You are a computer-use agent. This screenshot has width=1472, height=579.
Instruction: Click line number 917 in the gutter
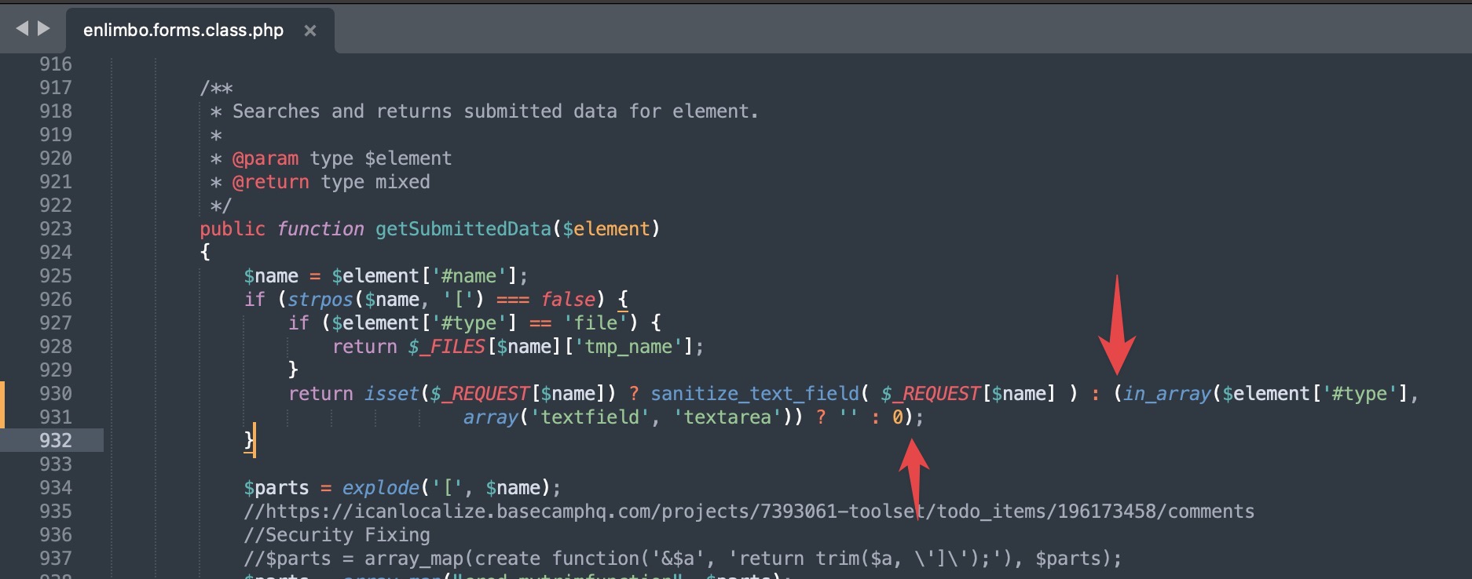point(55,88)
